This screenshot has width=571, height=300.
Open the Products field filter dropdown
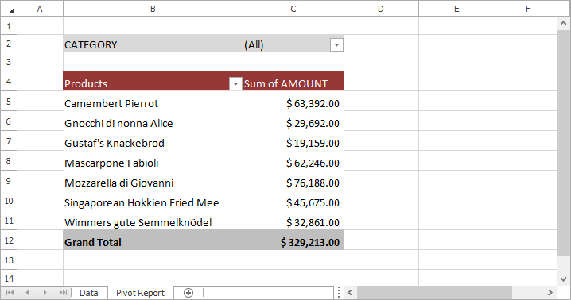(x=235, y=84)
